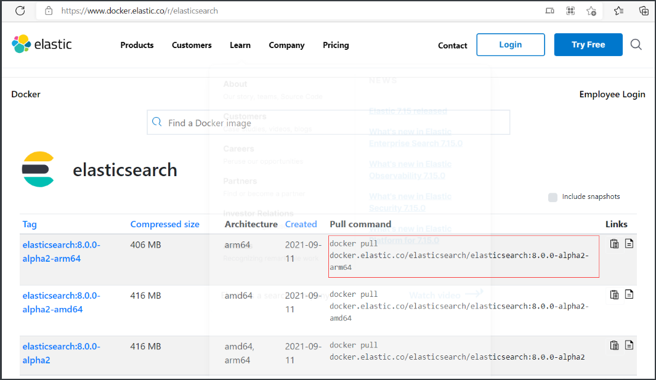
Task: Focus the Find a Docker image field
Action: [328, 123]
